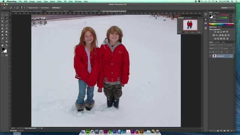Viewport: 240px width, 135px height.
Task: Select the Lasso tool
Action: [x=3, y=18]
